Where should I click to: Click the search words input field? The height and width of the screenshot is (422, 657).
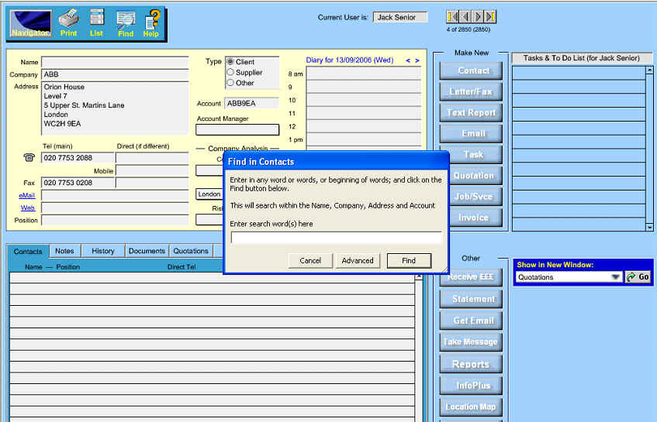(336, 238)
